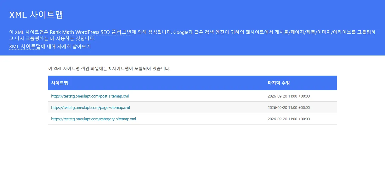385x186 pixels.
Task: Select the page-sitemap last modified date
Action: coord(289,108)
